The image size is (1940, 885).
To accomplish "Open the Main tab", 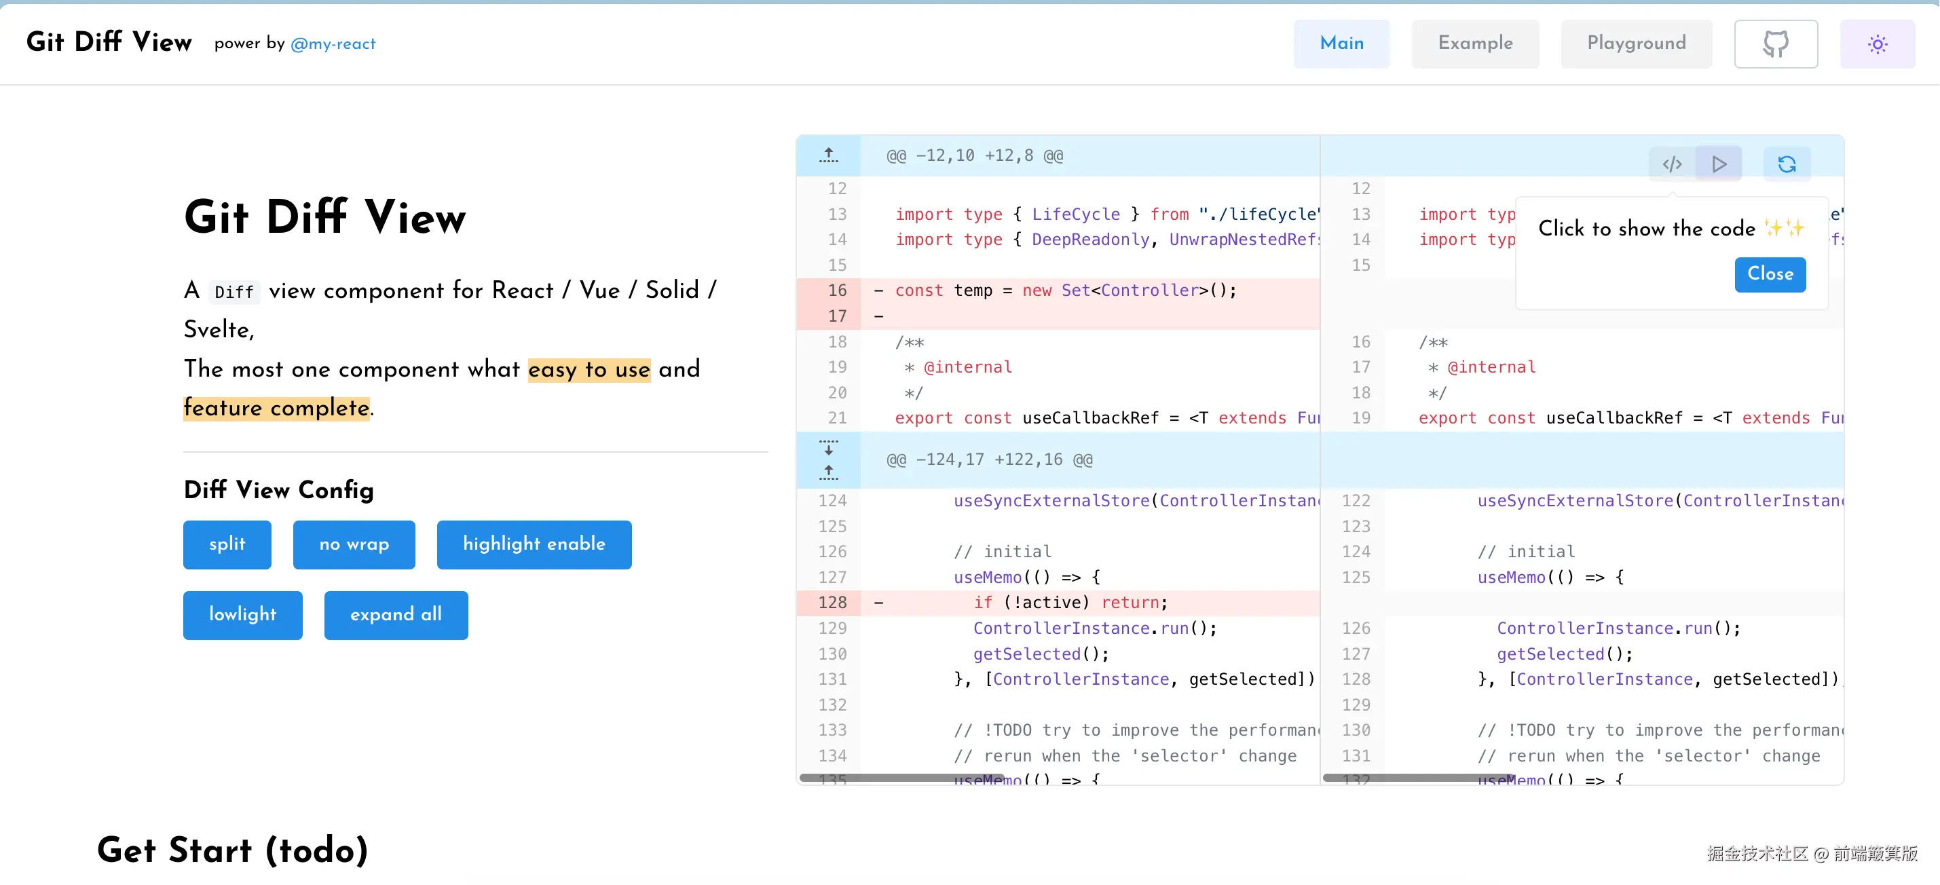I will point(1341,43).
